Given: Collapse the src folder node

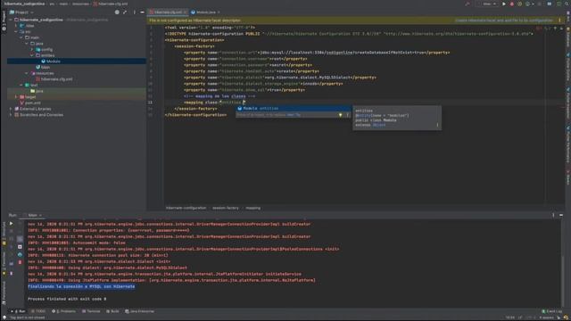Looking at the screenshot, I should (x=16, y=32).
